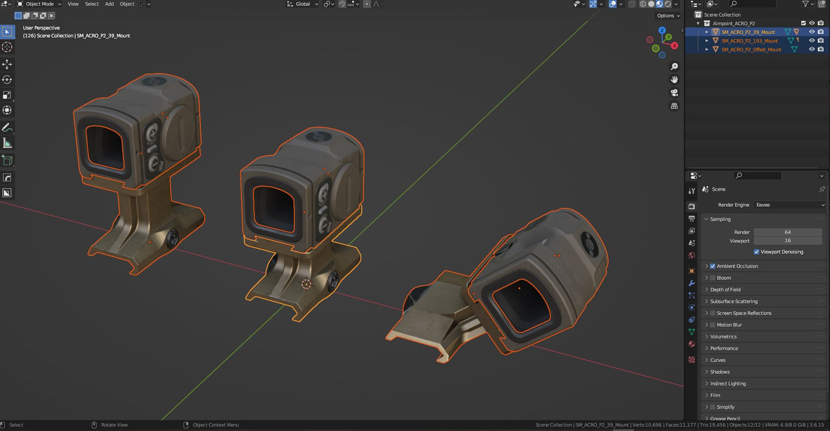
Task: Switch viewport to camera view icon
Action: pos(674,93)
